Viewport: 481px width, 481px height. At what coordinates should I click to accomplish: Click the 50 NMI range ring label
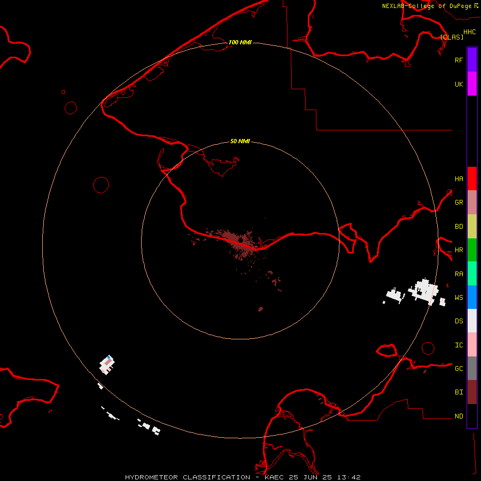click(x=240, y=141)
